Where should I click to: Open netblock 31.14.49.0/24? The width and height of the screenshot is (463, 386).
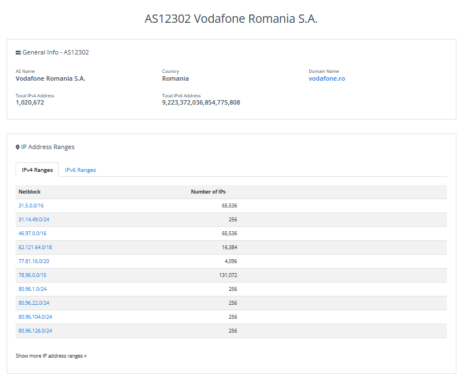(34, 220)
